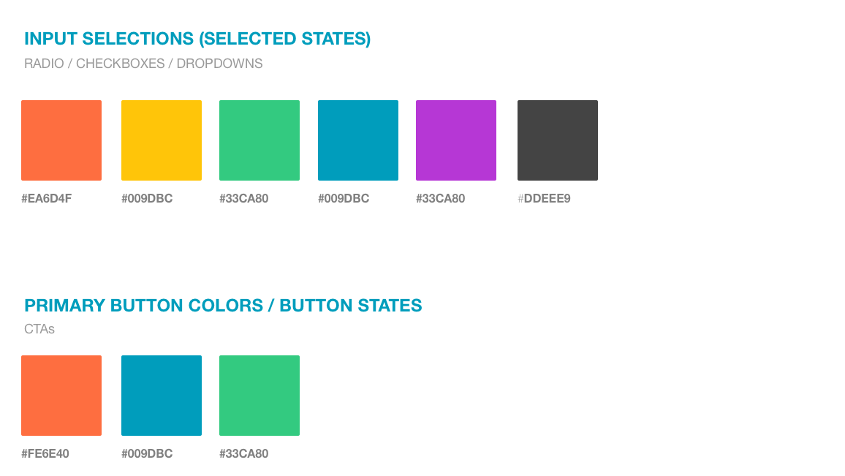
Task: Select the orange swatch under Input Selections
Action: coord(61,140)
